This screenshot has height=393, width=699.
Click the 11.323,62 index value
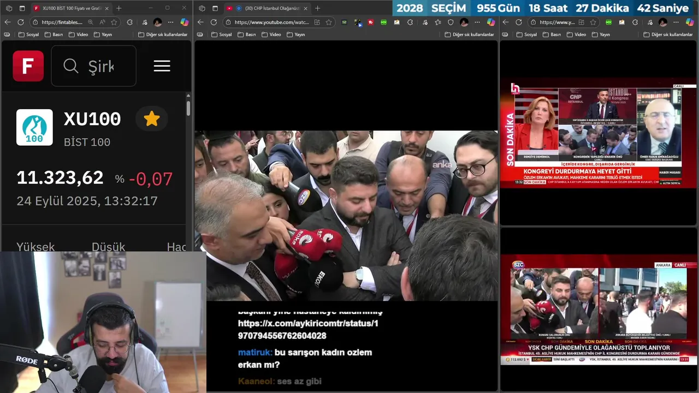coord(60,178)
